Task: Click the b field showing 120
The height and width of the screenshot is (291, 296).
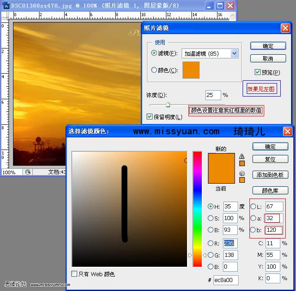Action: (274, 230)
